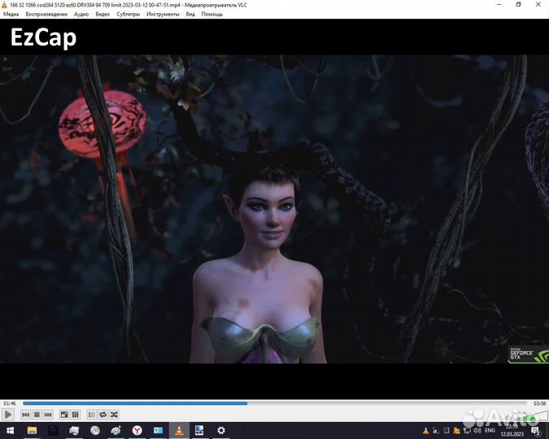The width and height of the screenshot is (549, 439).
Task: Skip to the next media item
Action: click(48, 415)
